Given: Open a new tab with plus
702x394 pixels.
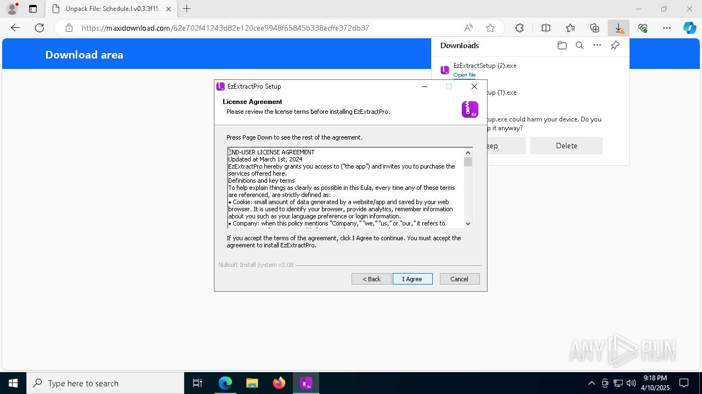Looking at the screenshot, I should pos(187,9).
